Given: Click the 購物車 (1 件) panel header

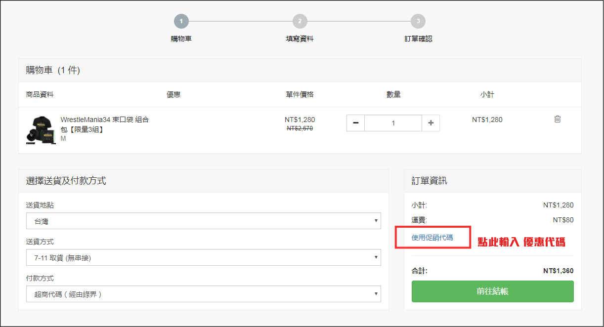Looking at the screenshot, I should [x=53, y=70].
